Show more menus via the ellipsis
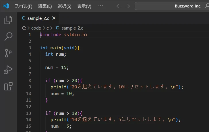 100,6
